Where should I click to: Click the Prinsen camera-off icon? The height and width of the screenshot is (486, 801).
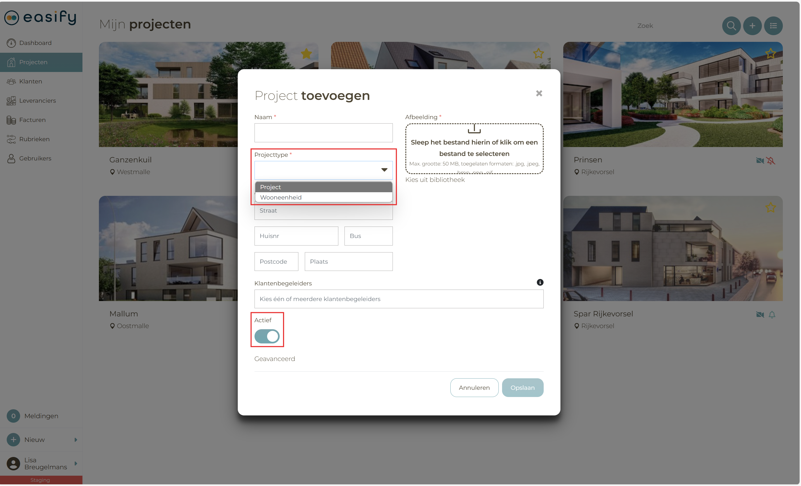760,160
